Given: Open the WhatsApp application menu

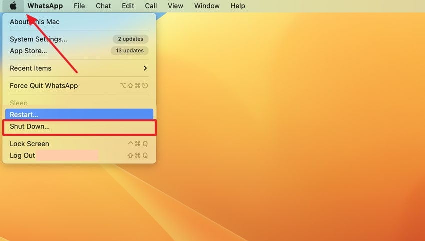Looking at the screenshot, I should tap(45, 6).
